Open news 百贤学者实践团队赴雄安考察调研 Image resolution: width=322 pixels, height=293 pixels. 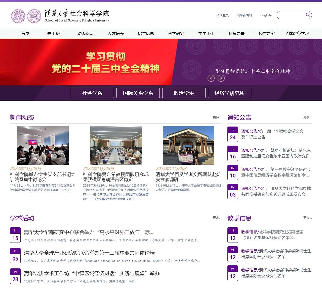(188, 177)
